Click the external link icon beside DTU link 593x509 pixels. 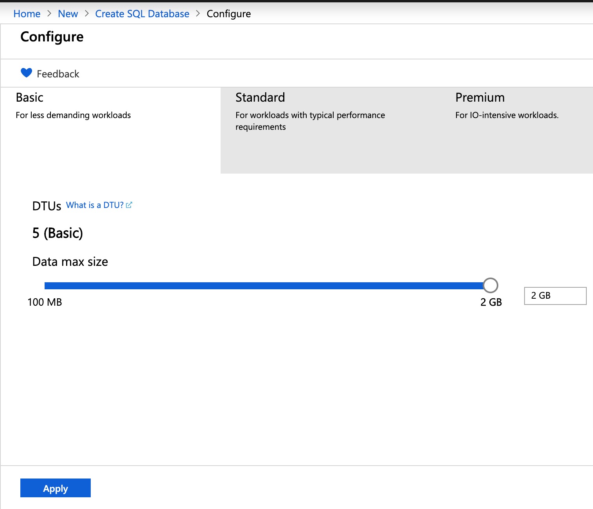pos(129,205)
